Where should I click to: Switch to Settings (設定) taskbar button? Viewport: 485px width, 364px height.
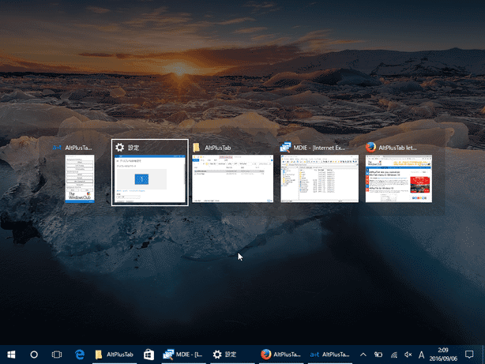point(232,355)
